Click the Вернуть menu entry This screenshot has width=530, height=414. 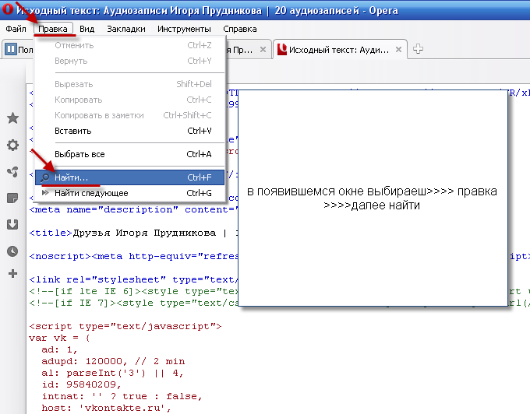[129, 61]
